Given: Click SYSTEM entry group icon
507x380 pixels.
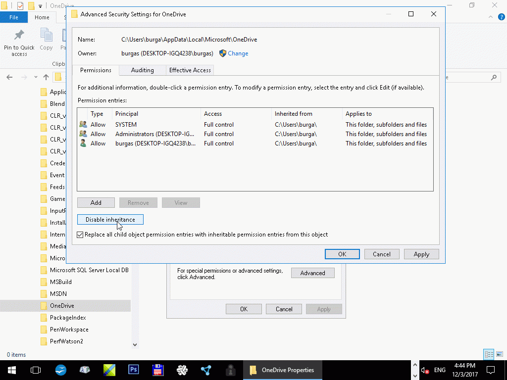Looking at the screenshot, I should pyautogui.click(x=83, y=124).
